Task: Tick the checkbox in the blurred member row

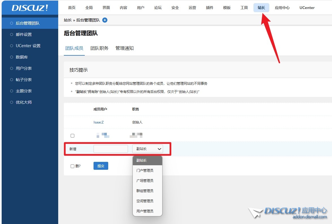Action: (72, 136)
